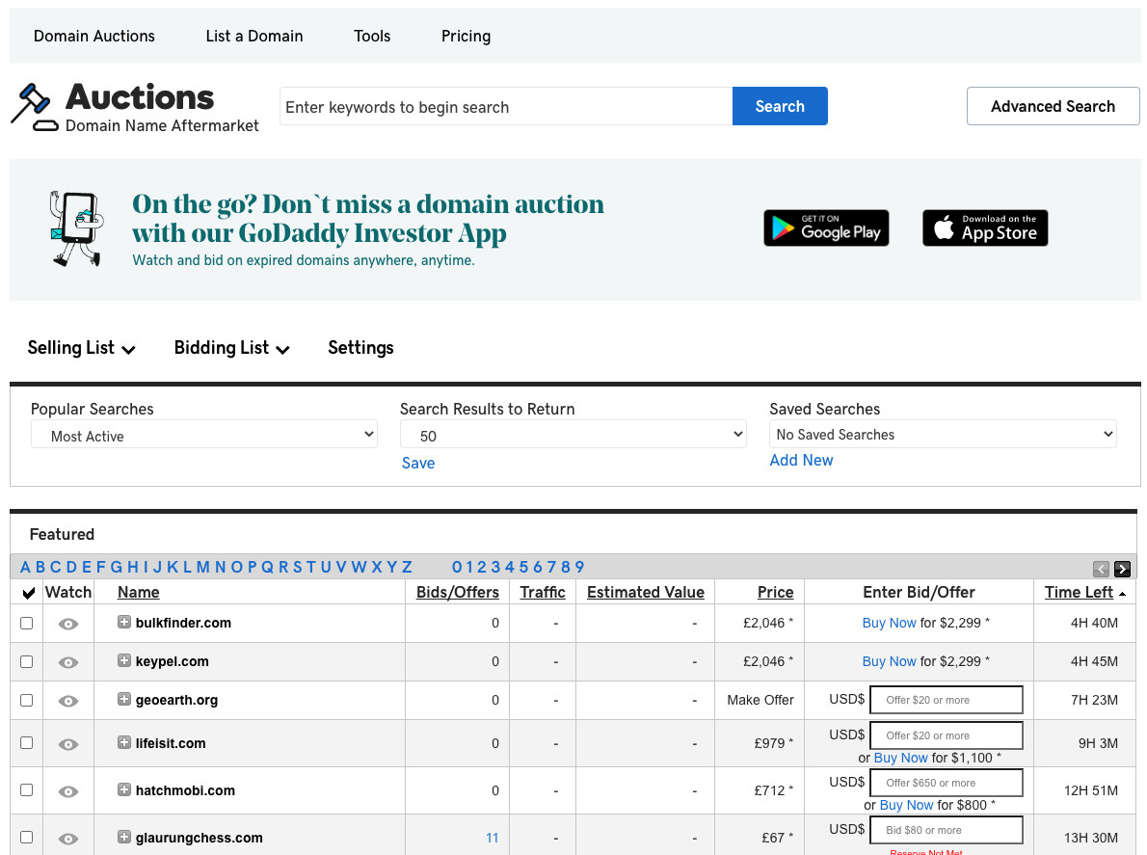Image resolution: width=1147 pixels, height=855 pixels.
Task: Sort by Traffic column header
Action: point(543,593)
